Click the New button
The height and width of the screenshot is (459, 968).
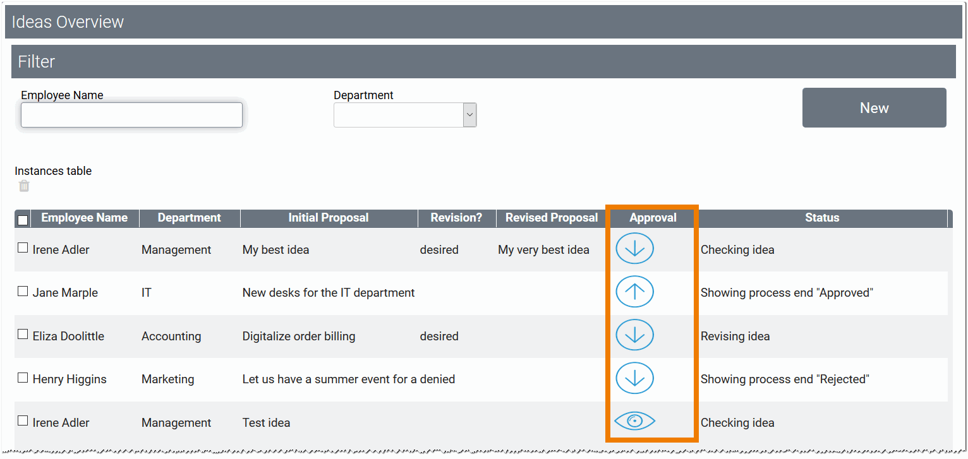coord(874,107)
